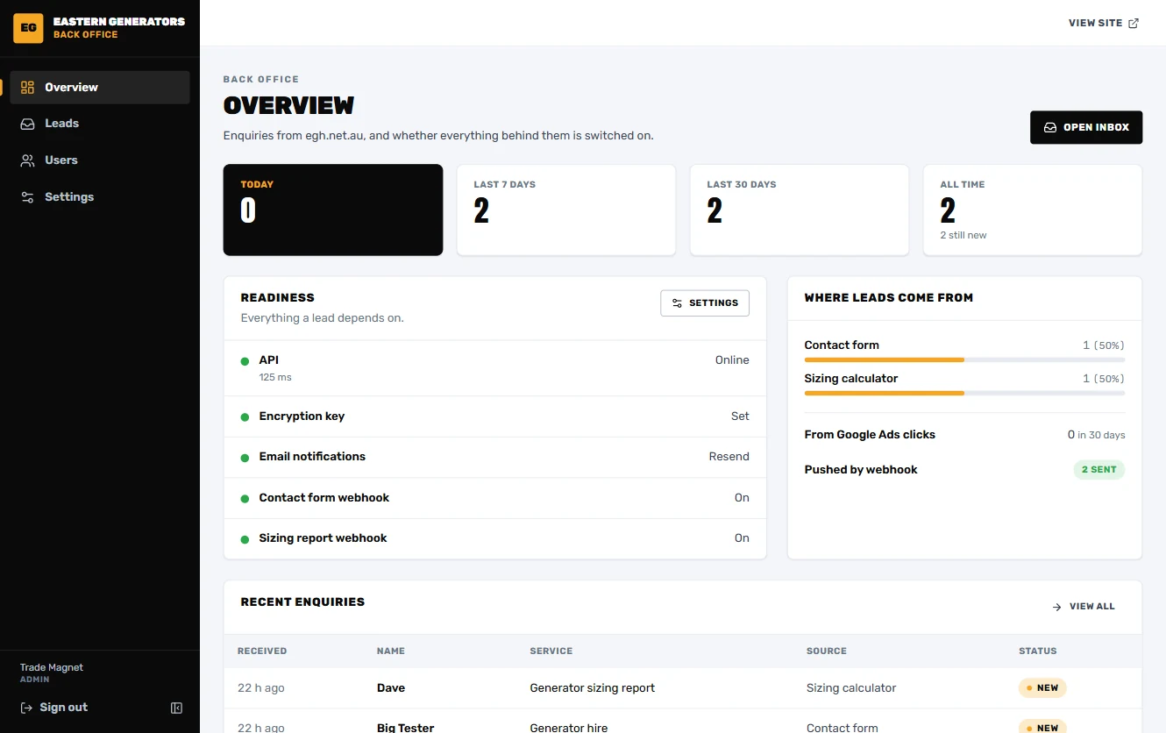Click the NEW status badge for Dave
This screenshot has height=733, width=1166.
click(1042, 688)
